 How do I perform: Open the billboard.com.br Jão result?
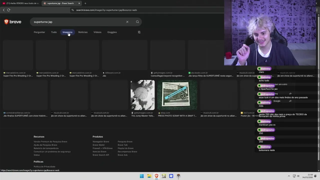pyautogui.click(x=124, y=58)
